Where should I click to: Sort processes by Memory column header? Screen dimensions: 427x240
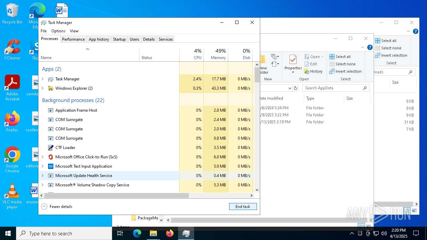pos(216,54)
